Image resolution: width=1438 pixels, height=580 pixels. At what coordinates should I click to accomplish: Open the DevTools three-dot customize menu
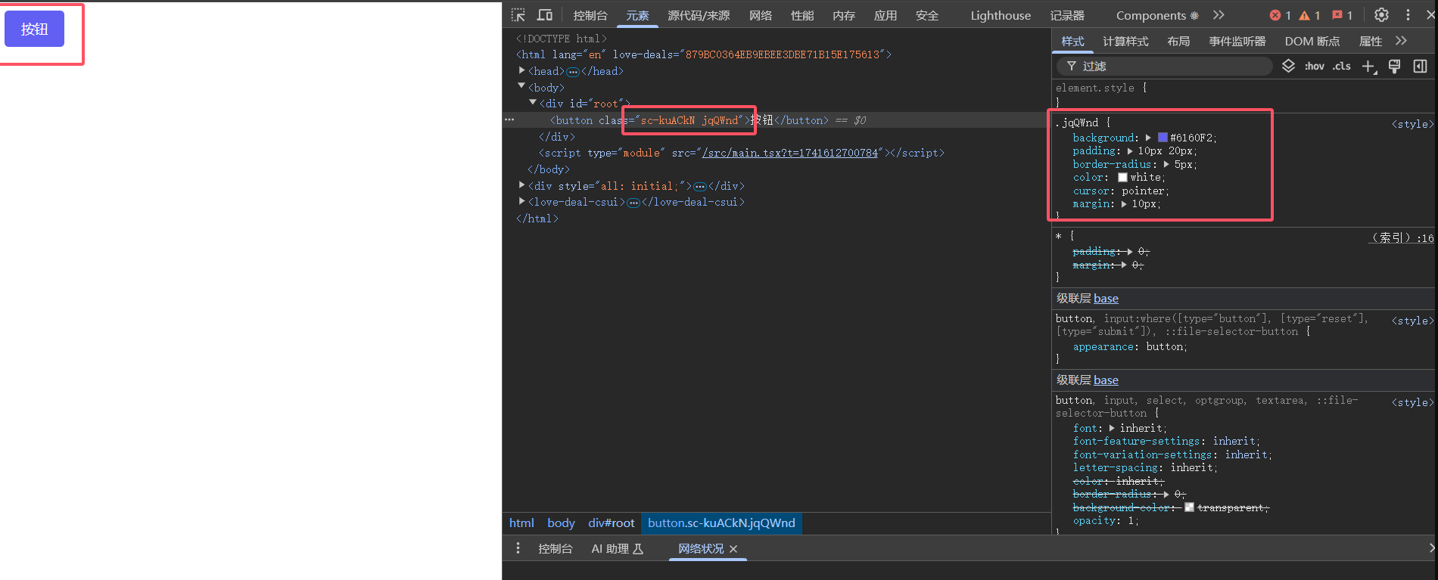(x=1408, y=15)
